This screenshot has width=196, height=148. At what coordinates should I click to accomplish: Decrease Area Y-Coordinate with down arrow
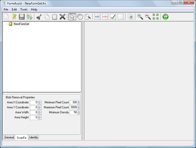39,108
